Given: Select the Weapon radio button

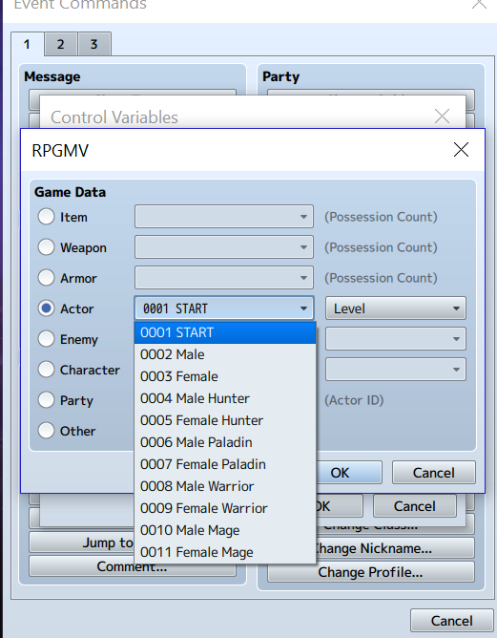Looking at the screenshot, I should pos(46,247).
